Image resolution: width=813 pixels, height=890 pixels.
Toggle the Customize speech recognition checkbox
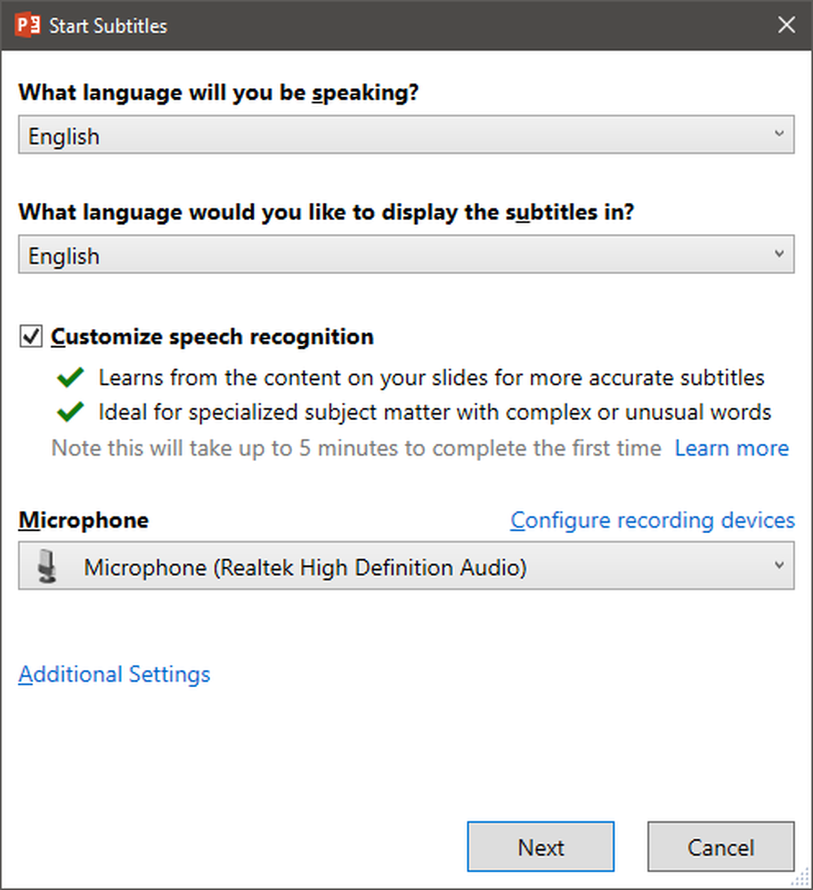[x=30, y=336]
